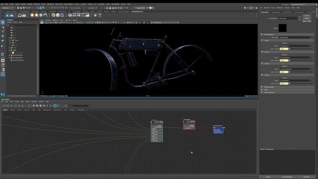Click map button beside Layer 1 field
Viewport: 318px width, 179px height.
pos(311,46)
